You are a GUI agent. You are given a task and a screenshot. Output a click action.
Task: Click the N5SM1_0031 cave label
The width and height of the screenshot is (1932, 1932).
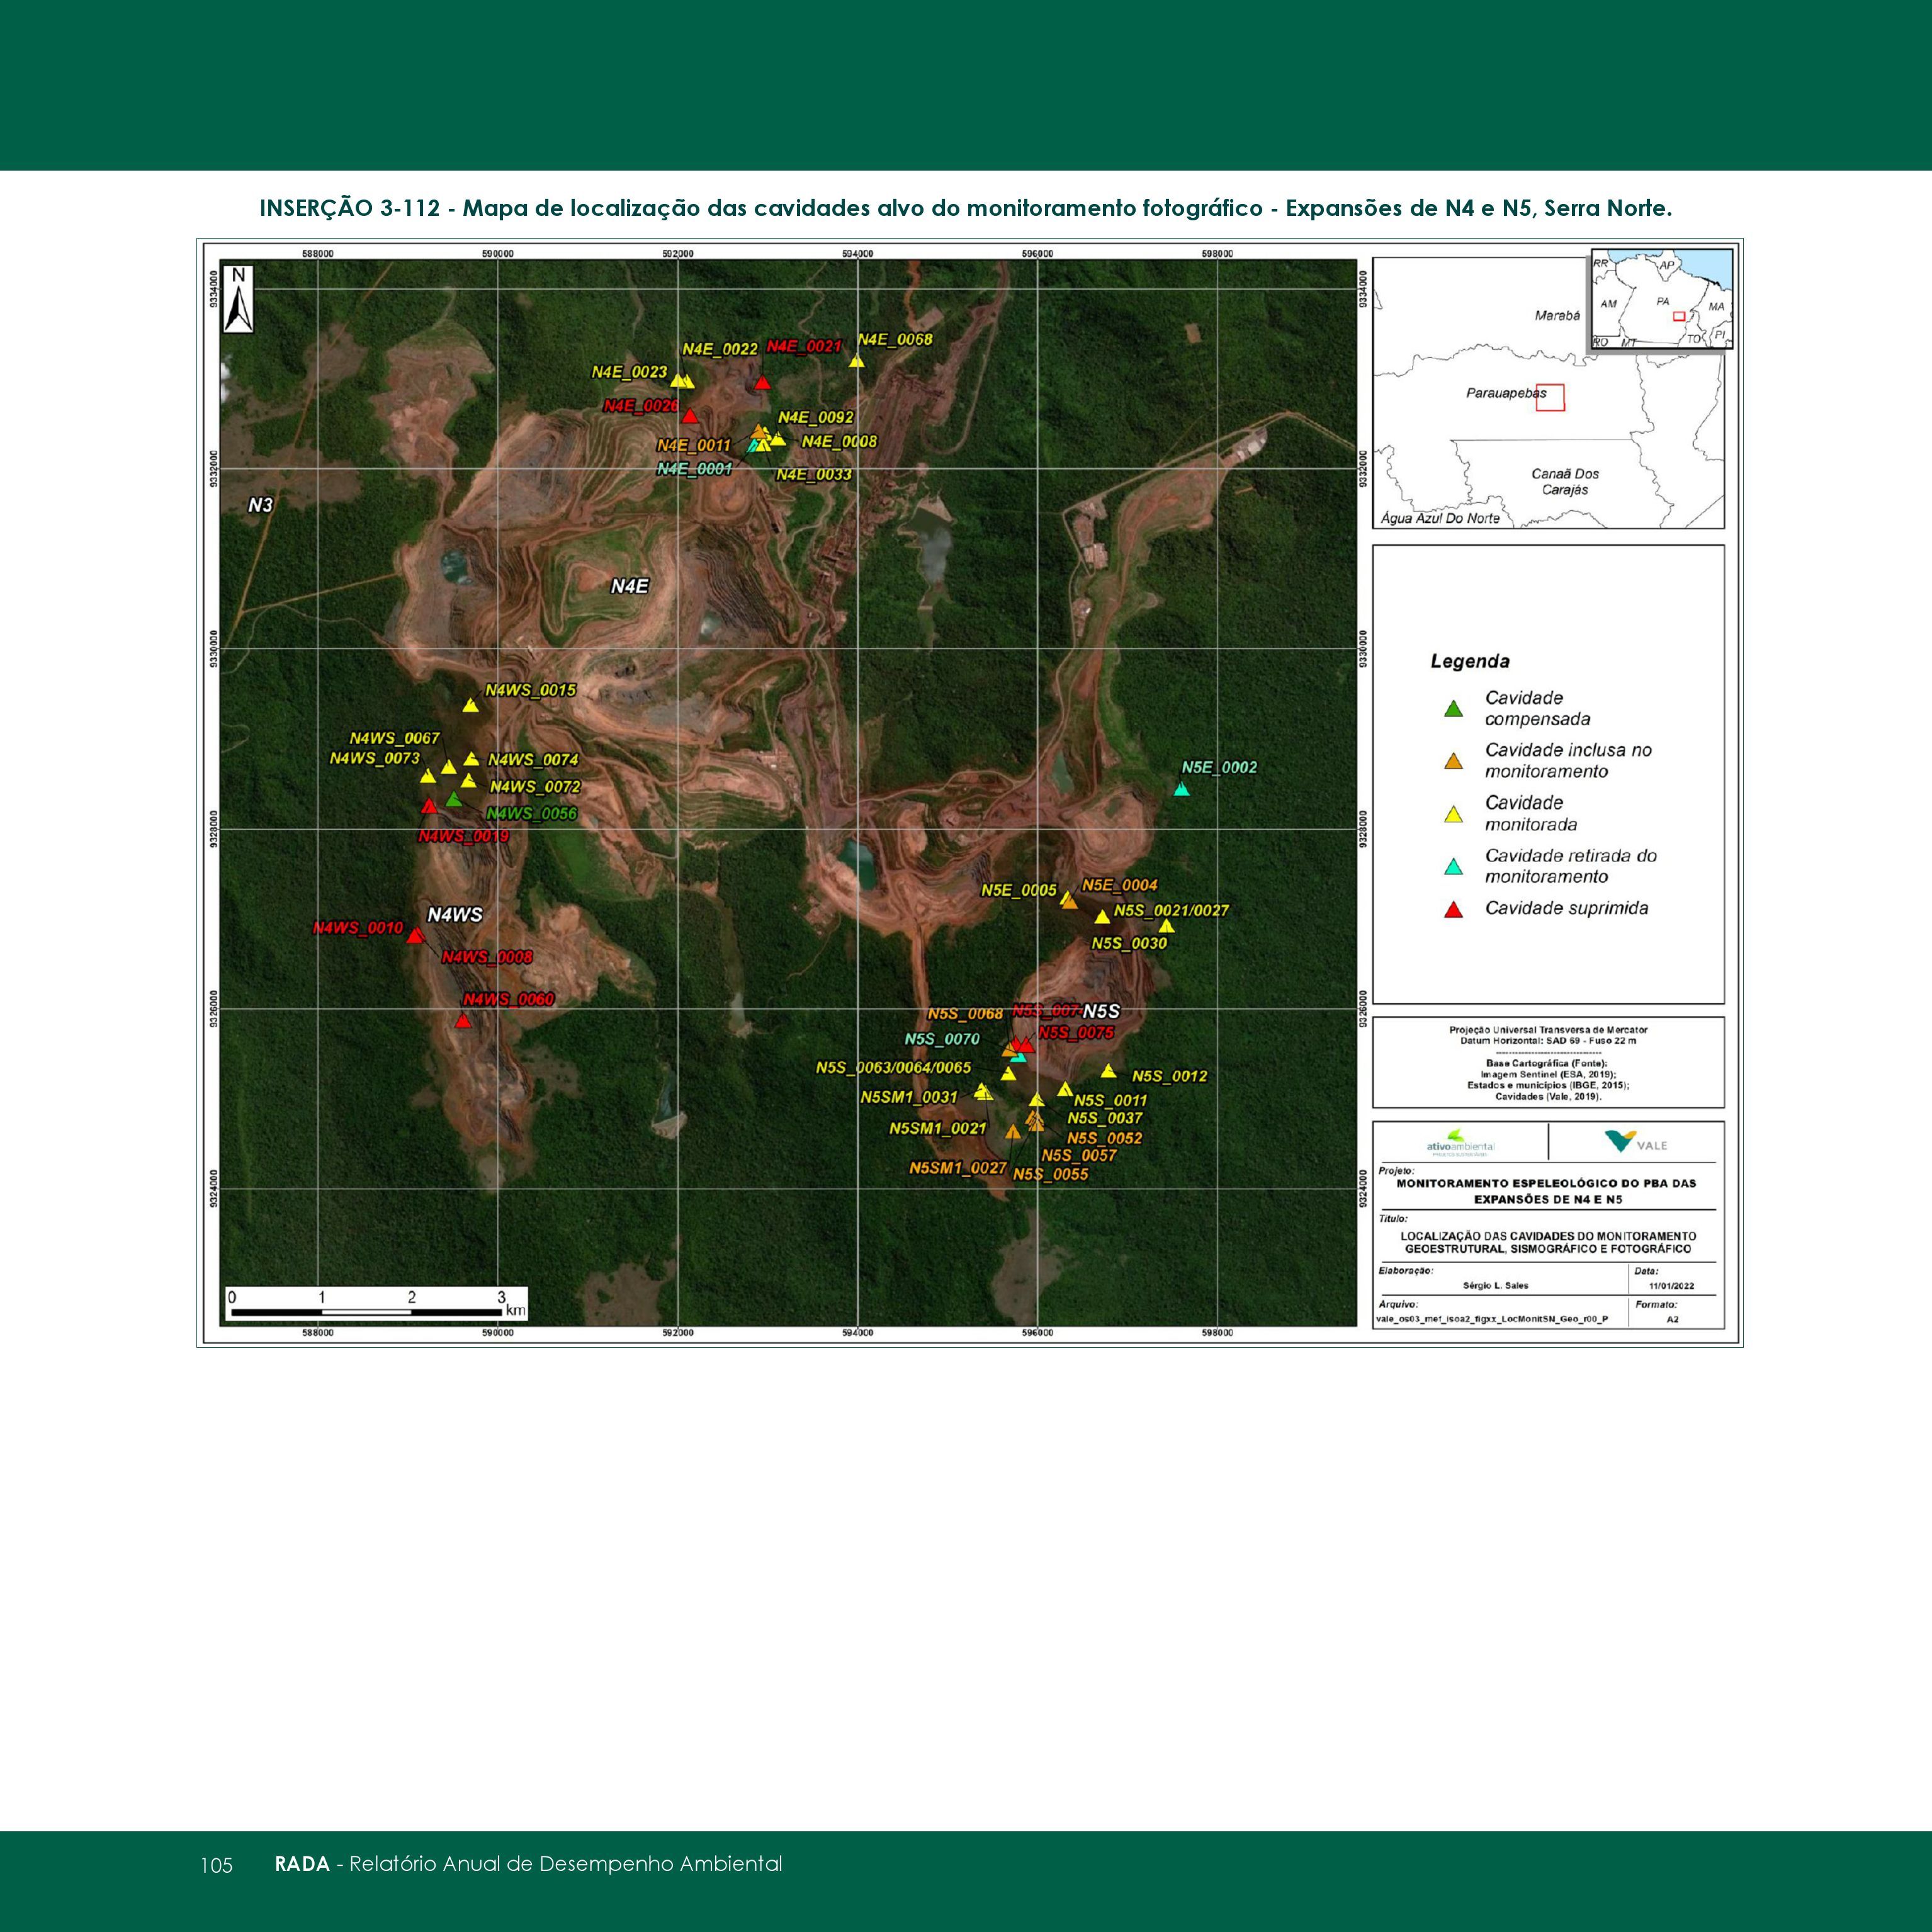[x=909, y=1097]
